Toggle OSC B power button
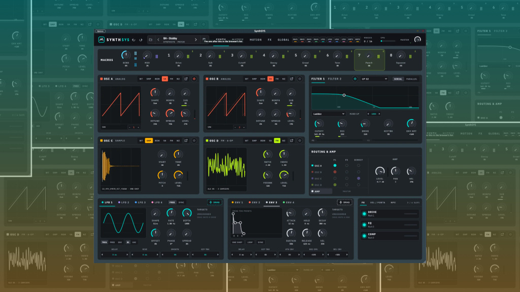The width and height of the screenshot is (520, 292). (x=300, y=79)
